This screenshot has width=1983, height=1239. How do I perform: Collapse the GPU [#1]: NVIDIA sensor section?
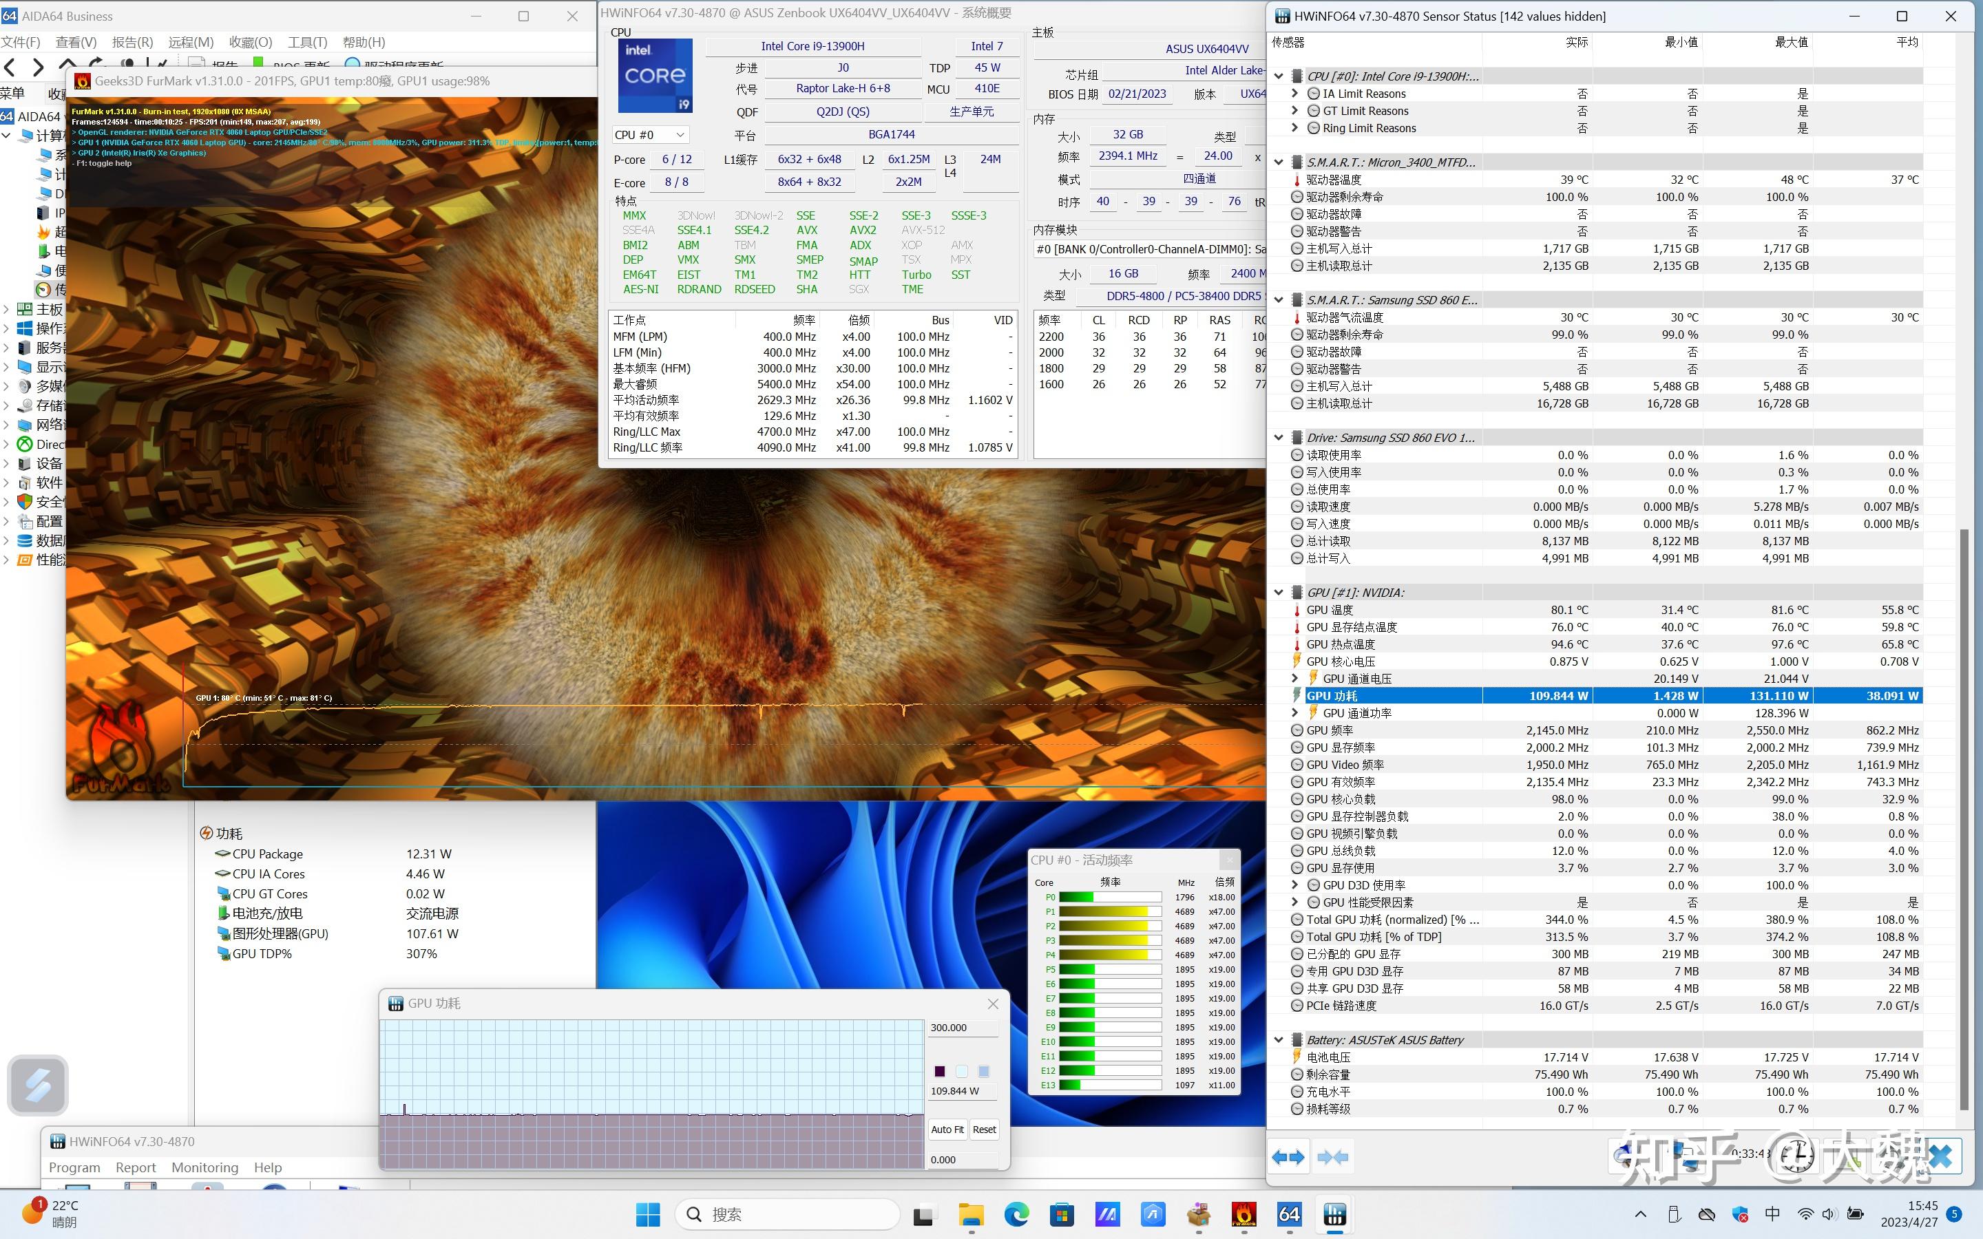click(1281, 592)
